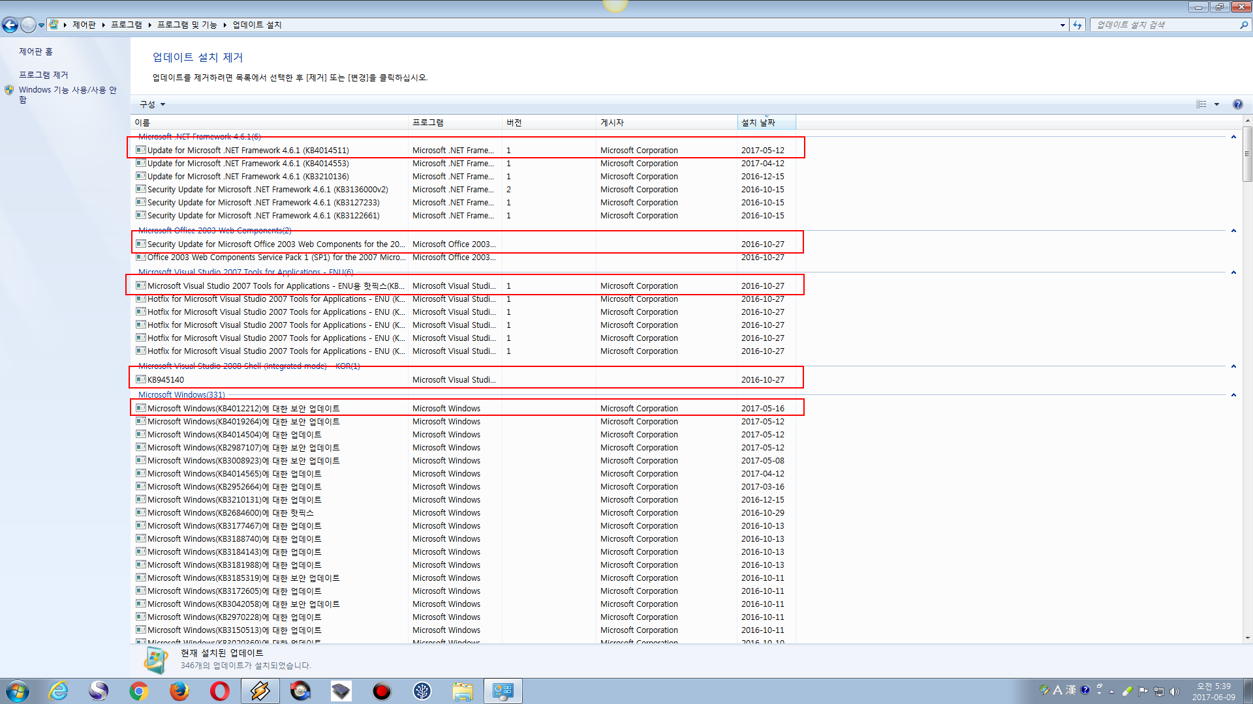Go back with the Back arrow button
Image resolution: width=1253 pixels, height=704 pixels.
pos(10,25)
